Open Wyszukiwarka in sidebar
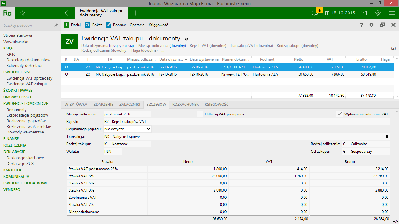The width and height of the screenshot is (399, 224). [16, 42]
